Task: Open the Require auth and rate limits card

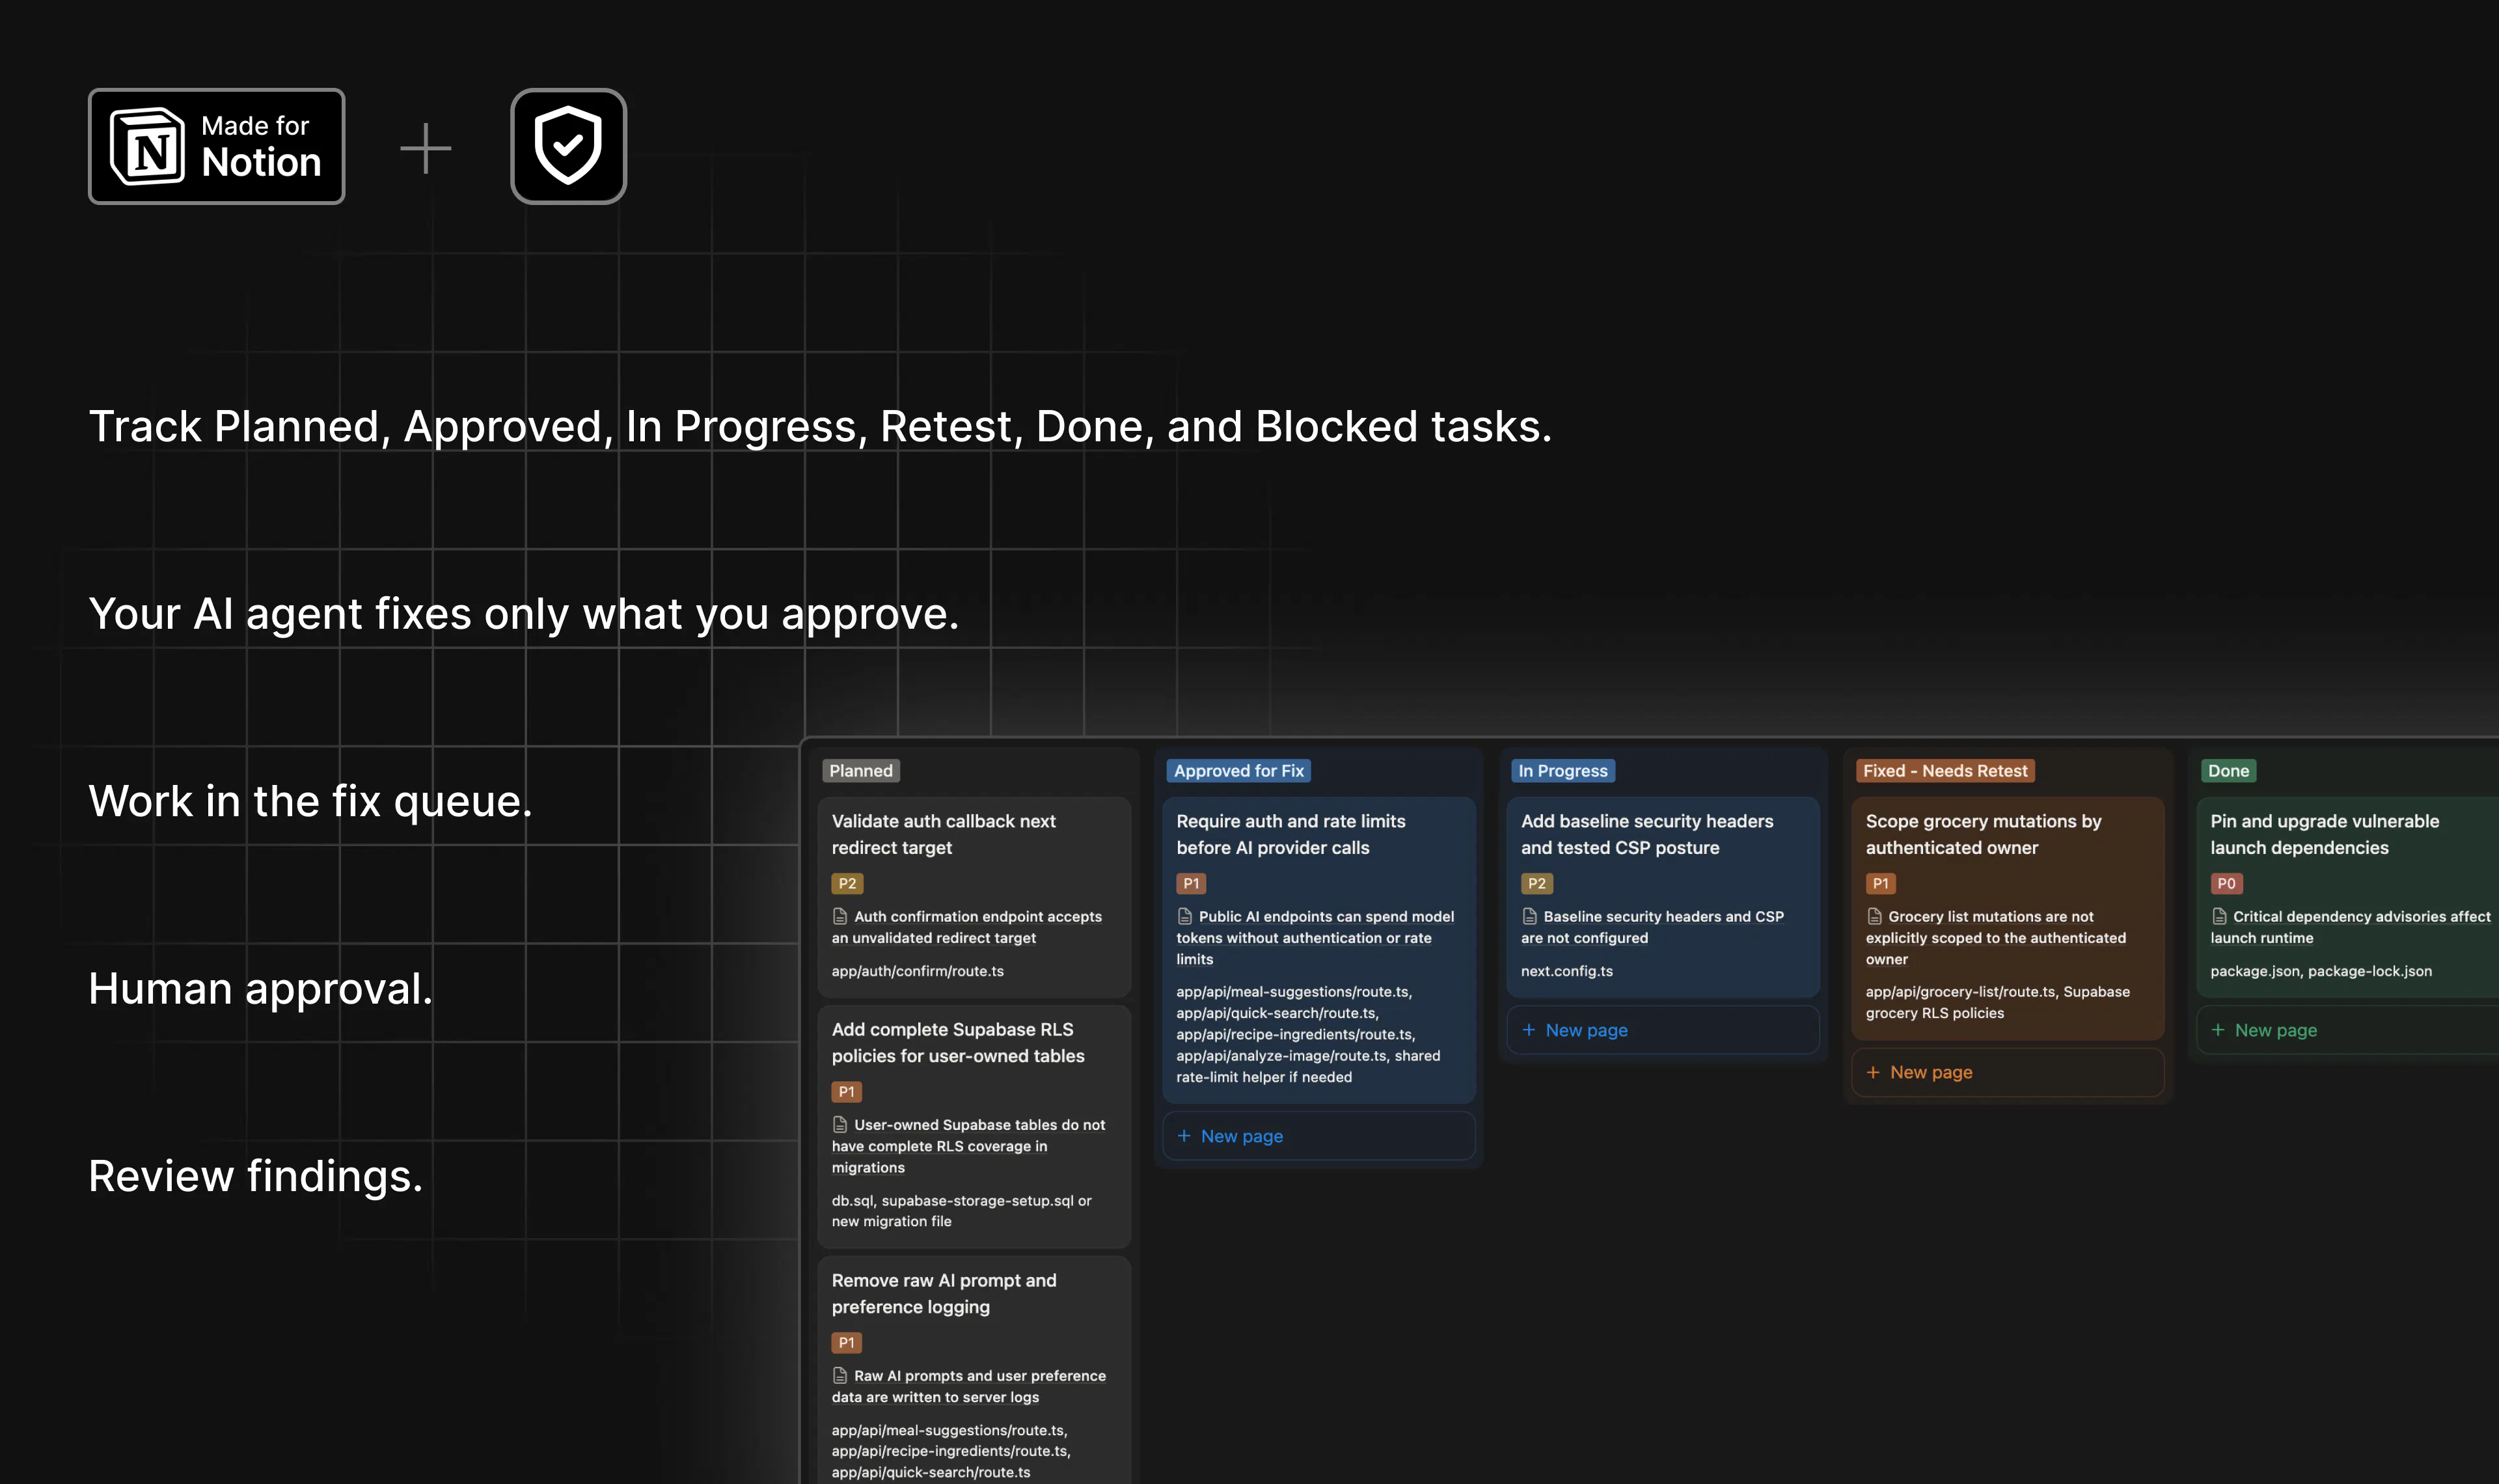Action: [x=1318, y=950]
